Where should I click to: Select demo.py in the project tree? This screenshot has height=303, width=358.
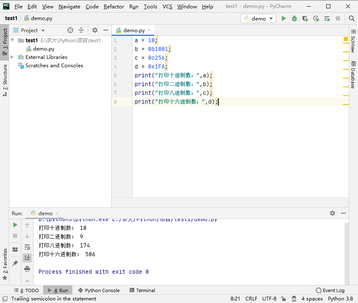pos(43,49)
